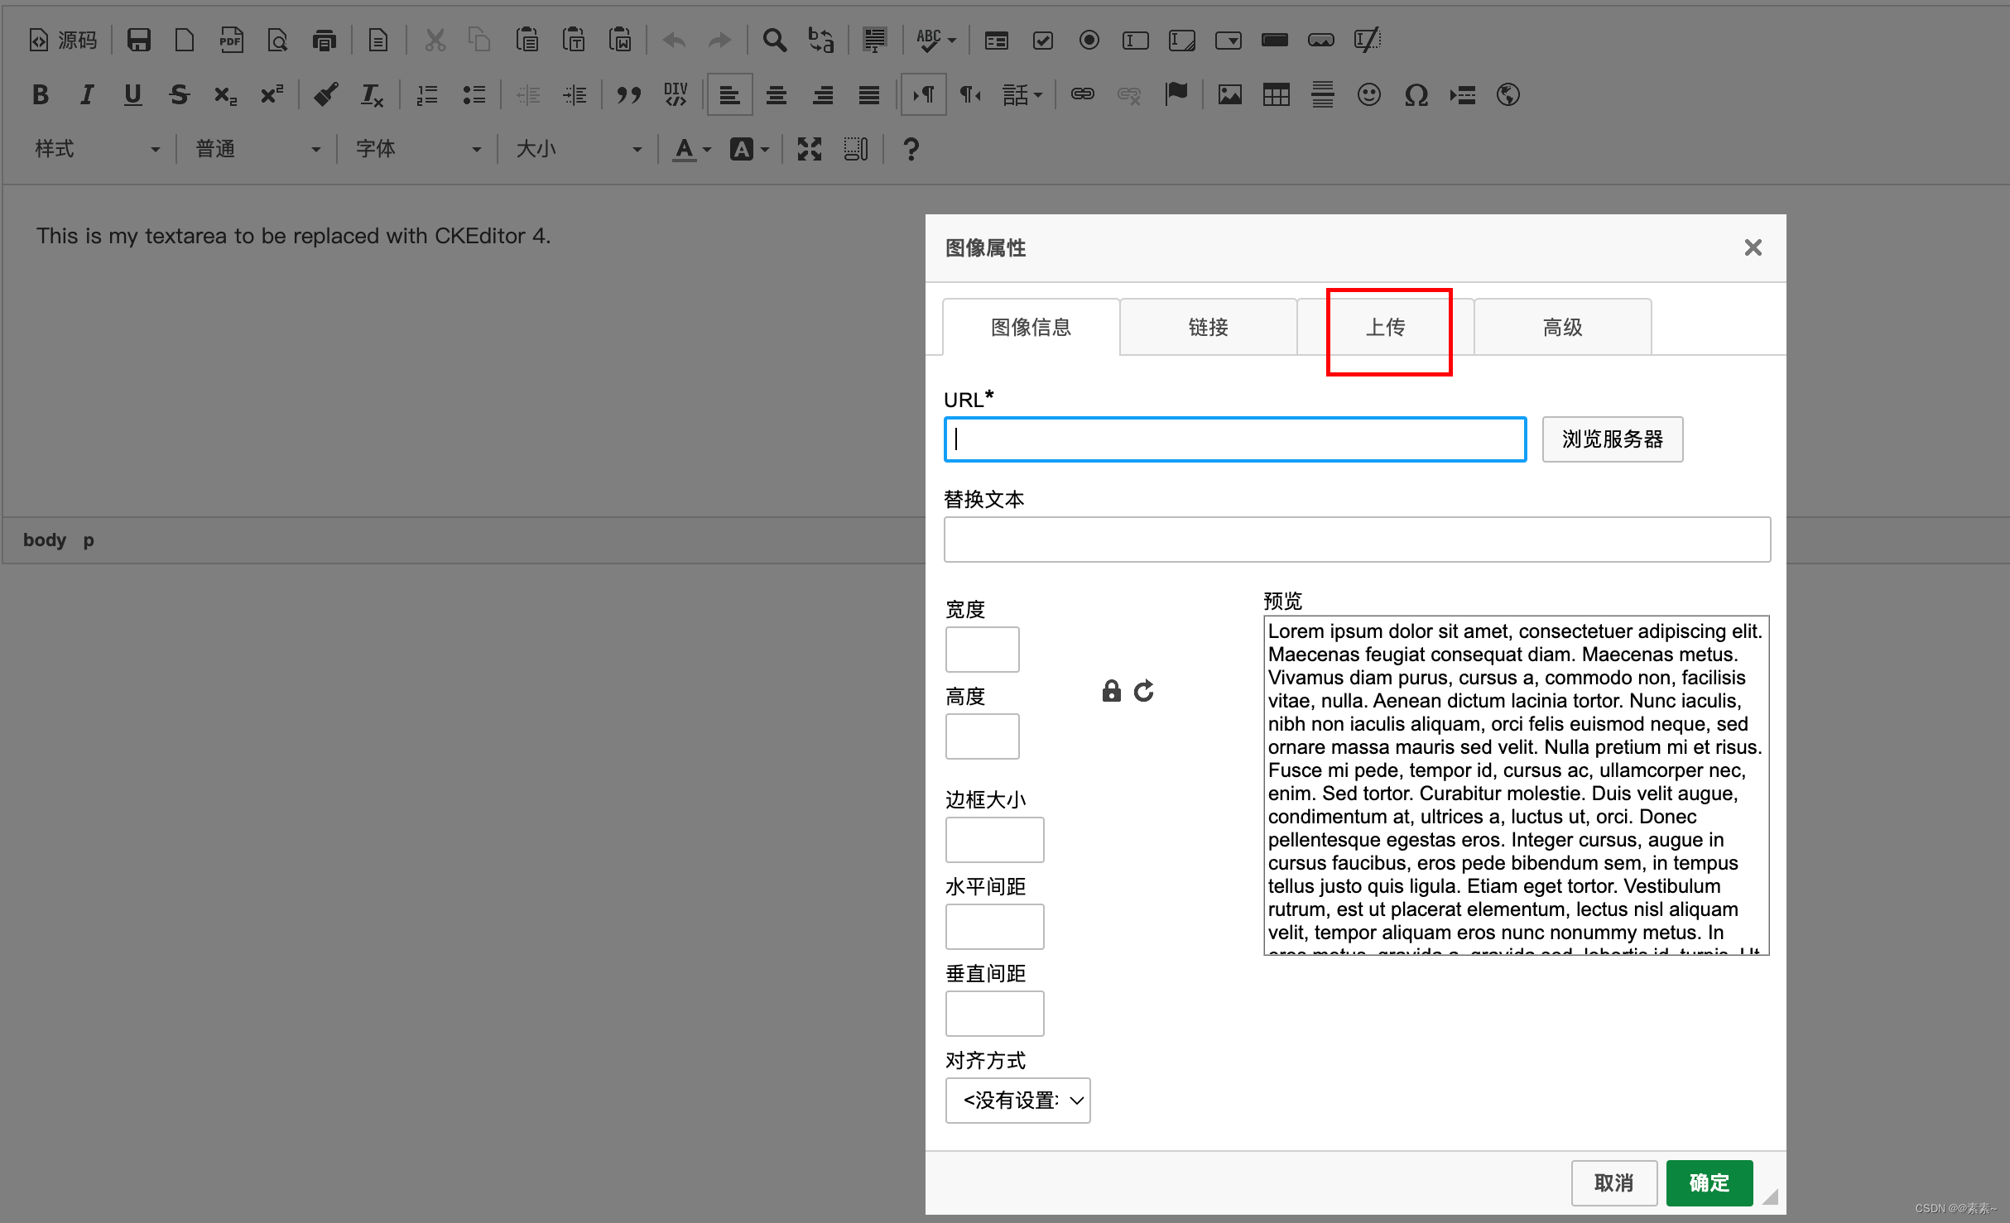Image resolution: width=2010 pixels, height=1223 pixels.
Task: Click the Save floppy disk icon
Action: click(138, 40)
